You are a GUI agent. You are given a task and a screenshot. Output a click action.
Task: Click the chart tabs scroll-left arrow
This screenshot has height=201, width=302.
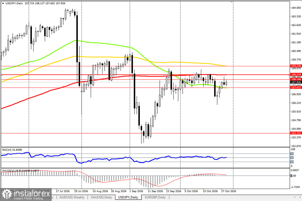pos(295,197)
